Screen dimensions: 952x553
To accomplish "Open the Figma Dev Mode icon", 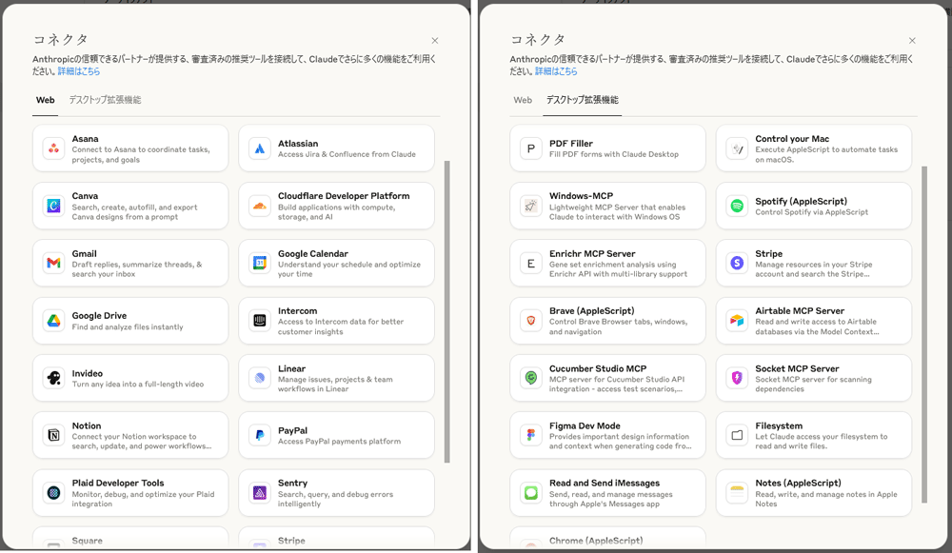I will 531,436.
